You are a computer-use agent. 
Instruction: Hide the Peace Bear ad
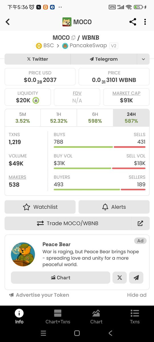pyautogui.click(x=137, y=295)
